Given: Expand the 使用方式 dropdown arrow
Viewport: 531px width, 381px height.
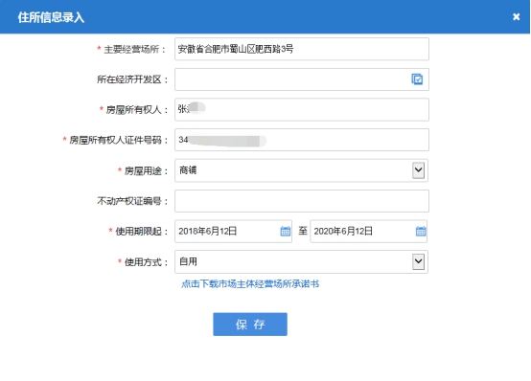Looking at the screenshot, I should click(x=418, y=261).
